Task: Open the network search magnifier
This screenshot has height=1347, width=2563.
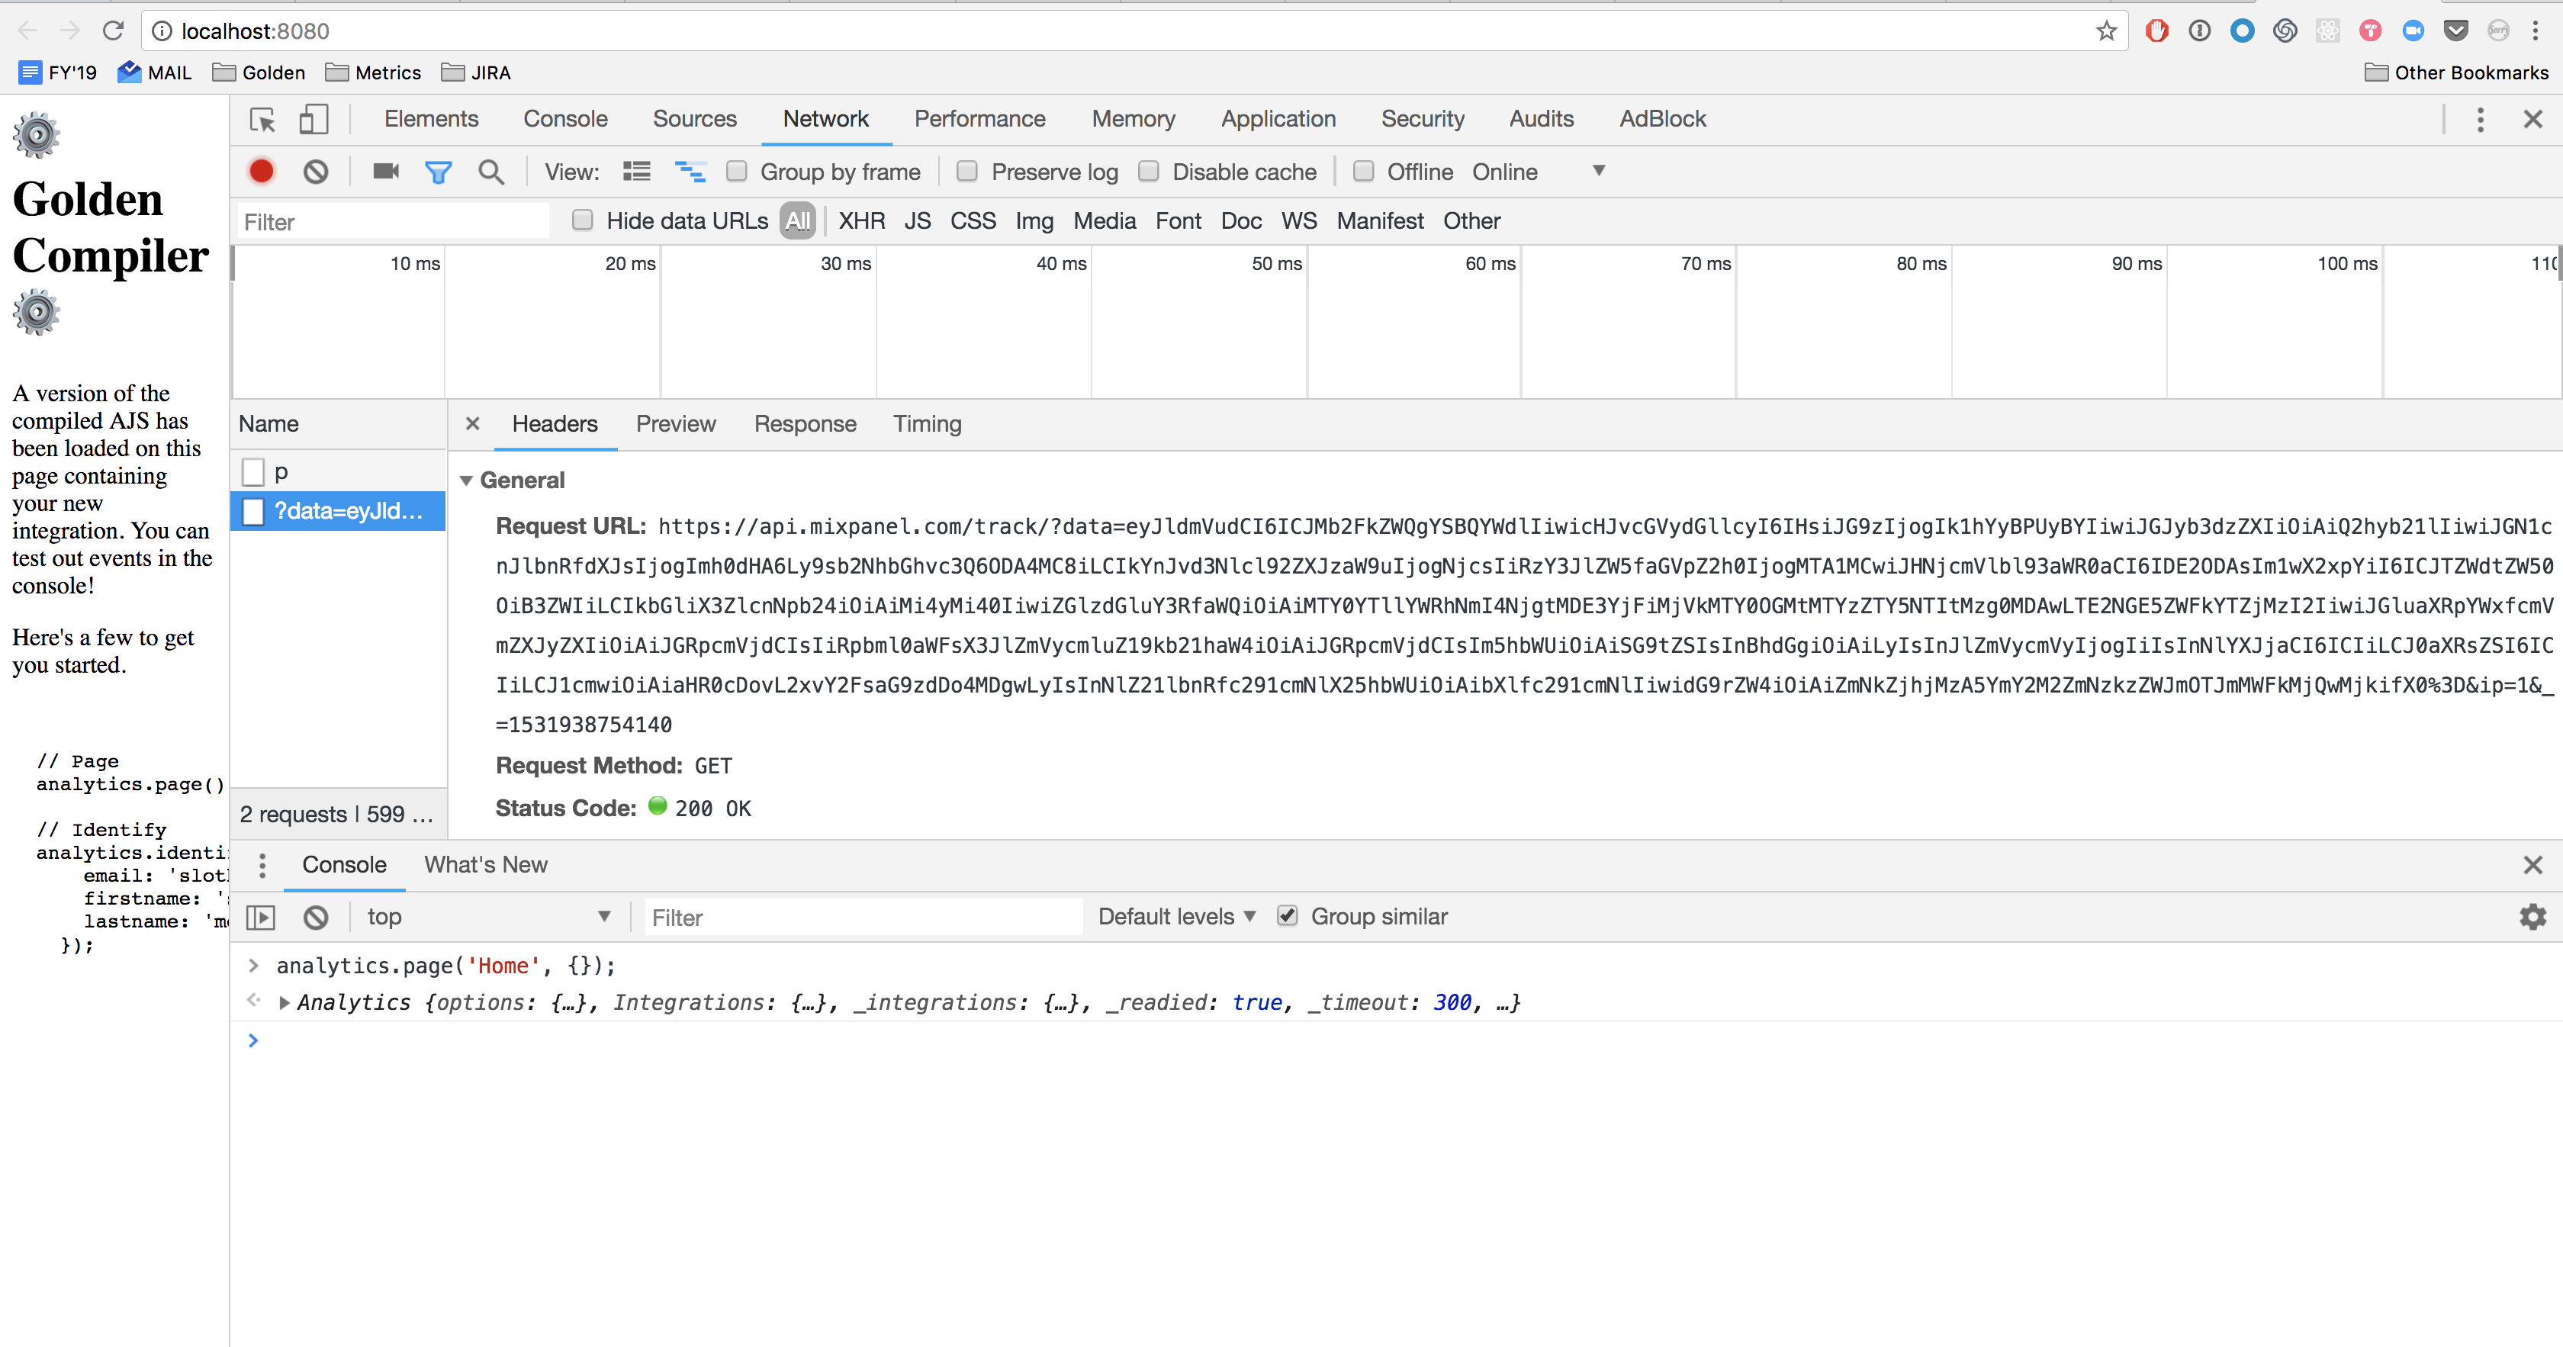Action: [x=490, y=171]
